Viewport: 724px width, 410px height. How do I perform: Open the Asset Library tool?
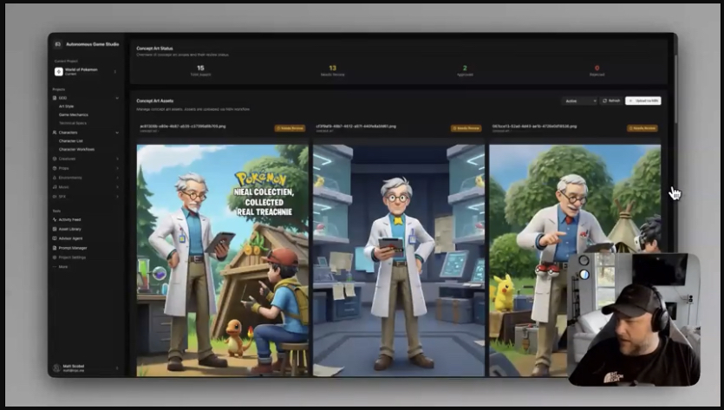pyautogui.click(x=69, y=229)
